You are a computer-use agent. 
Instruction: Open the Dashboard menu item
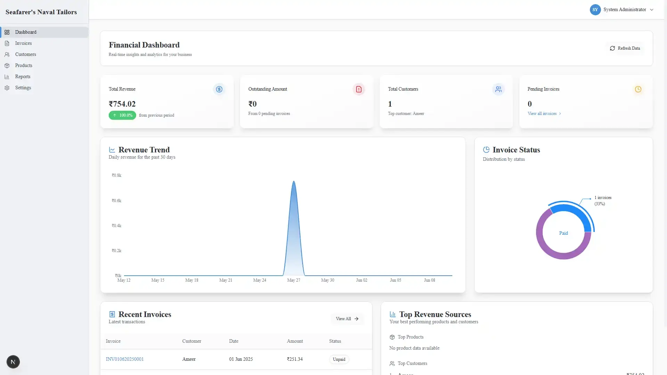tap(44, 32)
